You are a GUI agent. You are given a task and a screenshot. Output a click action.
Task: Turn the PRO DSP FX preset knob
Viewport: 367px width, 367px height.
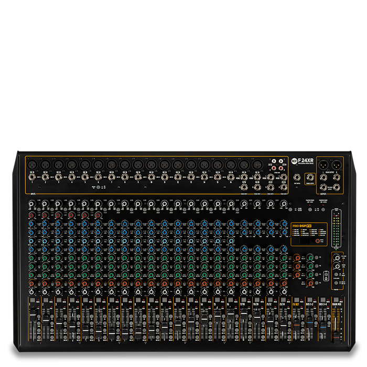(x=318, y=241)
